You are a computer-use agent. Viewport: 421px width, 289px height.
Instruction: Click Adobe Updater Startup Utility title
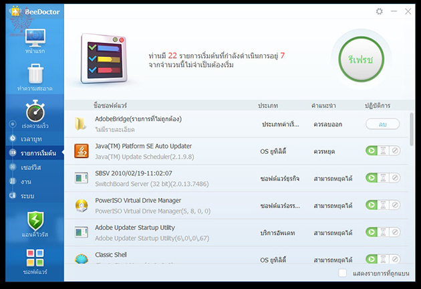[x=135, y=227]
